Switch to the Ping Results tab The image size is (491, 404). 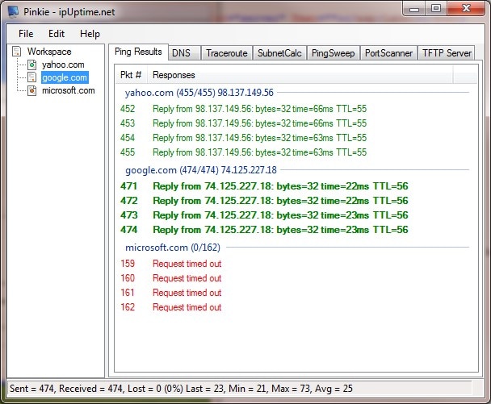tap(138, 52)
